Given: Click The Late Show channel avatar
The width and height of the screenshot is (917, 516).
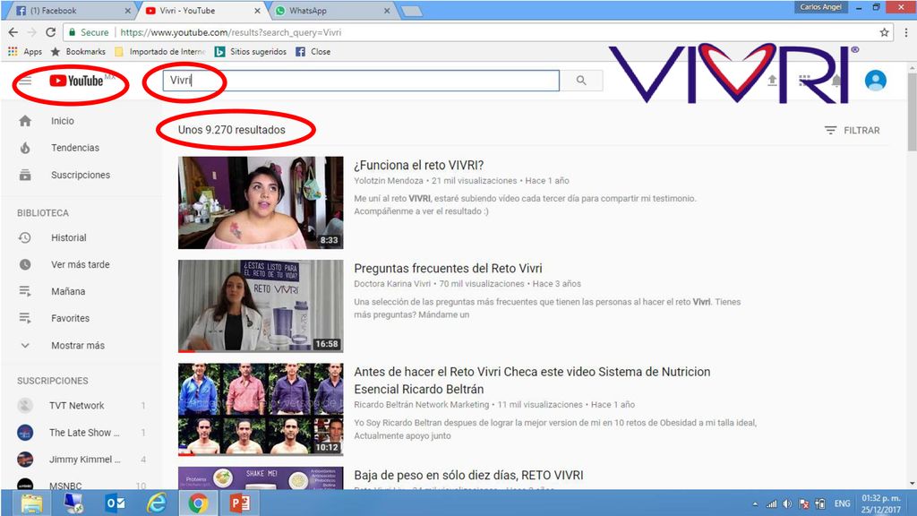Looking at the screenshot, I should (25, 433).
